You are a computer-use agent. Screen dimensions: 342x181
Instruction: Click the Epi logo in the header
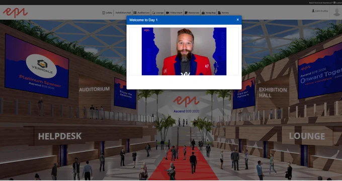point(15,13)
